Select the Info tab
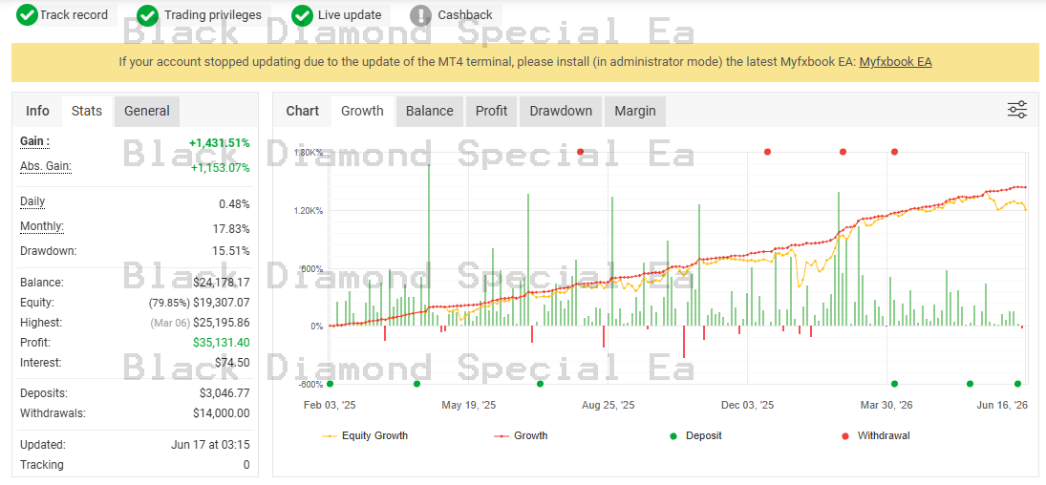 37,111
